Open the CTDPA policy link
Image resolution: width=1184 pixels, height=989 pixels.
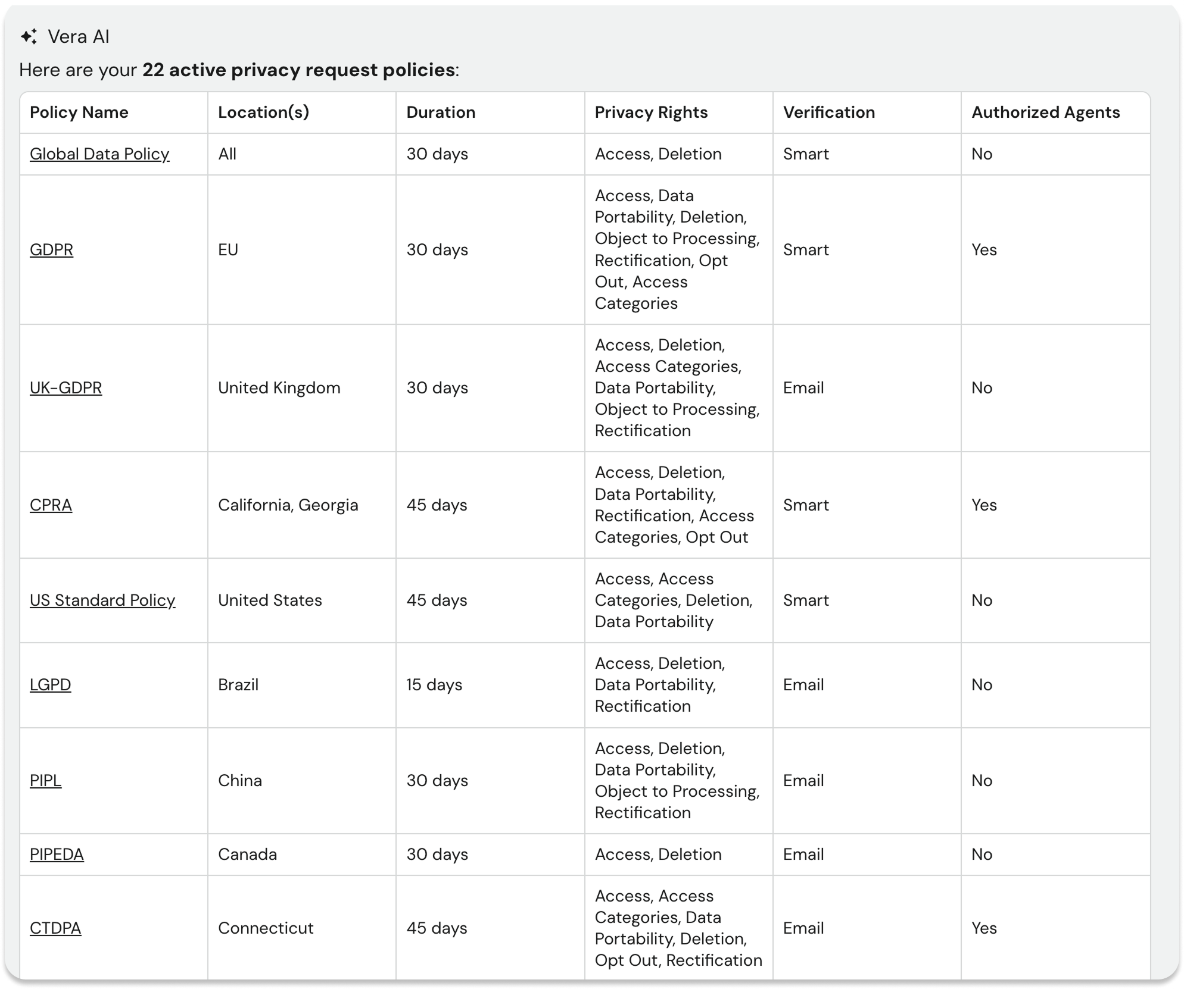(x=55, y=928)
